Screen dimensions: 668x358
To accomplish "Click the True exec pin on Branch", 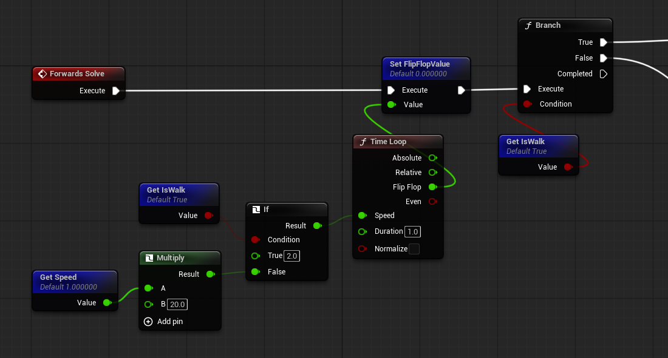I will tap(602, 42).
